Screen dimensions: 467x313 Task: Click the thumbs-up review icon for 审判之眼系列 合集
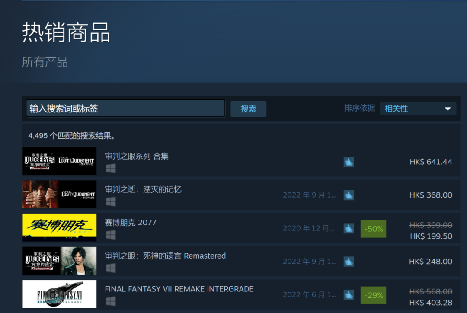349,162
